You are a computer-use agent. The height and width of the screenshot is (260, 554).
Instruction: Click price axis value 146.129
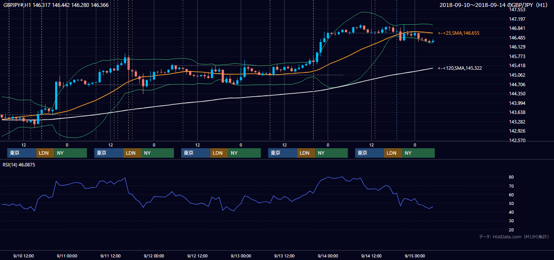(517, 47)
